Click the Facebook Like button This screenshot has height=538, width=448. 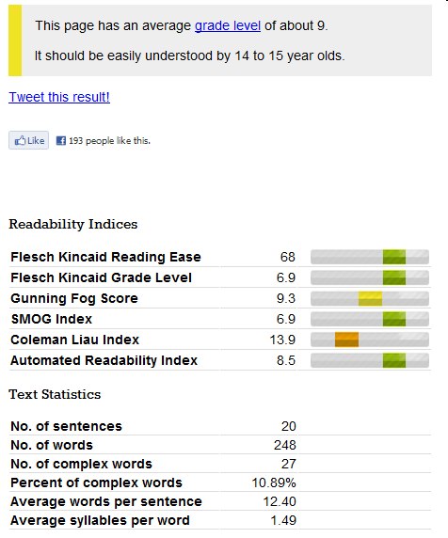(29, 140)
